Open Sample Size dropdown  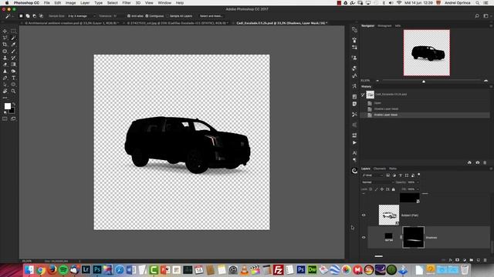(x=81, y=15)
